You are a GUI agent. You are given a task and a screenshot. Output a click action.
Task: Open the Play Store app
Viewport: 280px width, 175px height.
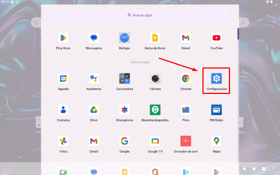pyautogui.click(x=63, y=38)
